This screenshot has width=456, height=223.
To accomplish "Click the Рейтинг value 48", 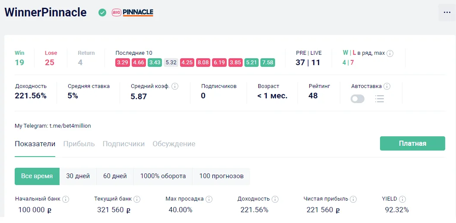I will 313,95.
